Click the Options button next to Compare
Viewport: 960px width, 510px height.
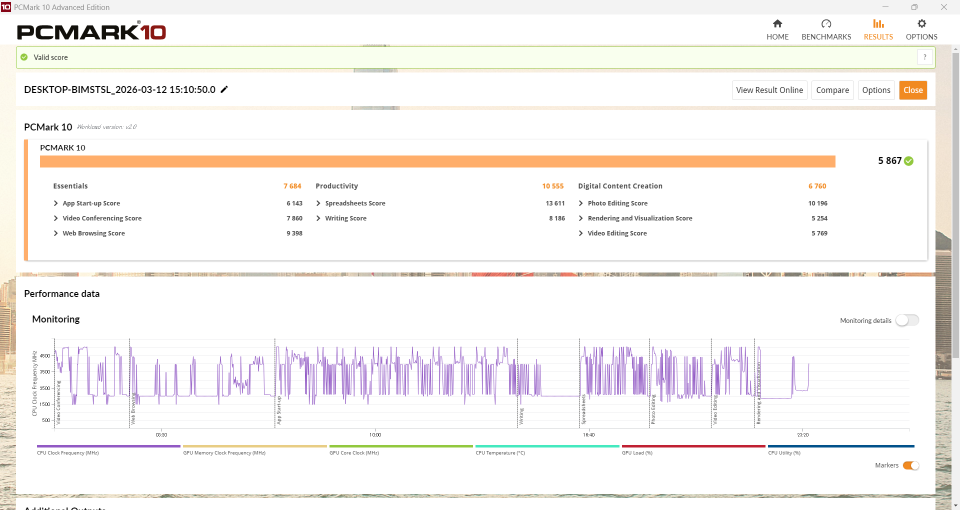tap(876, 90)
